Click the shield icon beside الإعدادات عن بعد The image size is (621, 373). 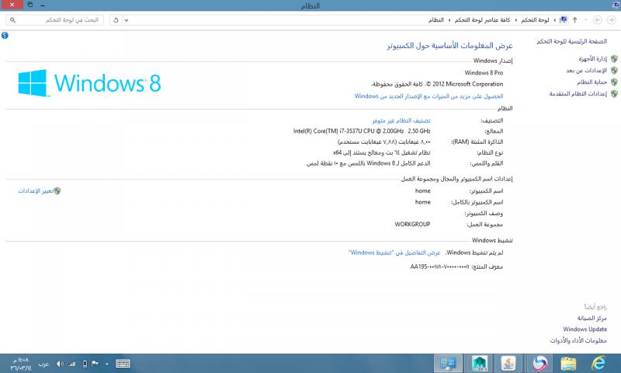tap(614, 71)
